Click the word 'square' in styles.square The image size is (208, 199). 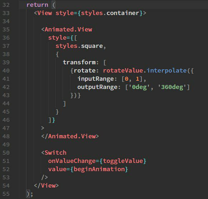tap(92, 46)
